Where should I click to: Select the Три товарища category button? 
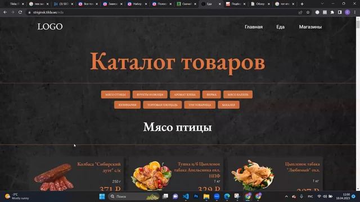click(x=200, y=105)
